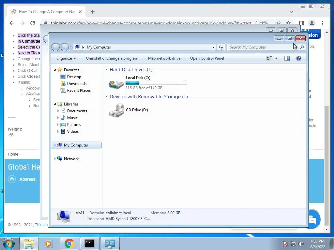The height and width of the screenshot is (250, 334).
Task: Expand the My Computer tree node
Action: coord(55,145)
